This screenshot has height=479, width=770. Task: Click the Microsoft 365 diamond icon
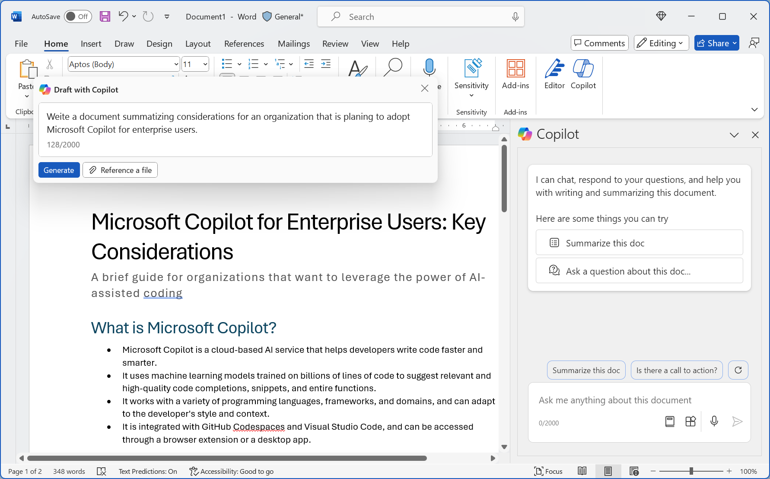pyautogui.click(x=661, y=16)
